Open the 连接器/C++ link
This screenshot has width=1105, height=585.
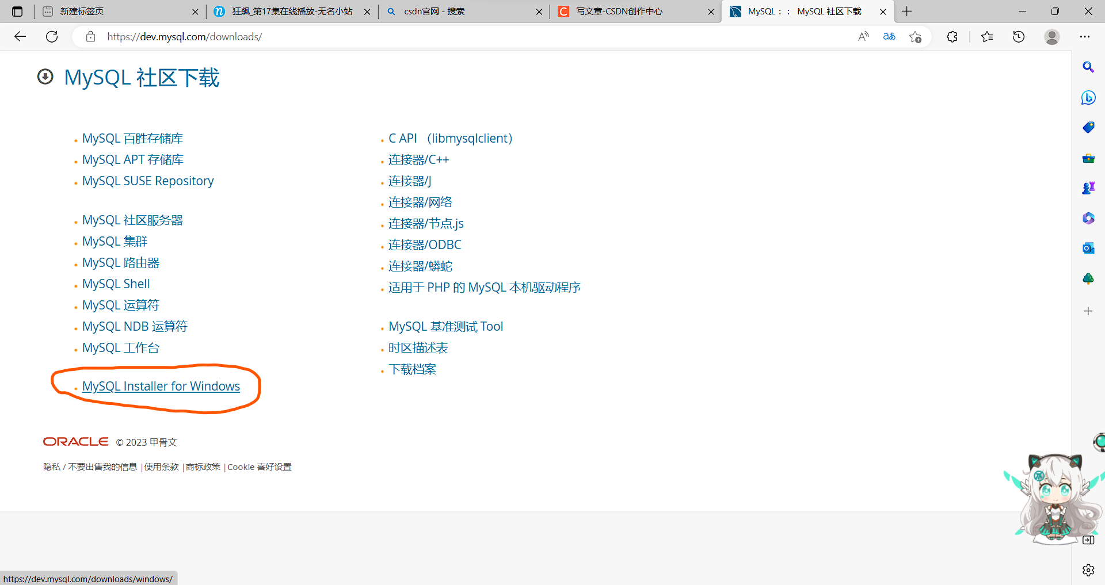coord(418,160)
